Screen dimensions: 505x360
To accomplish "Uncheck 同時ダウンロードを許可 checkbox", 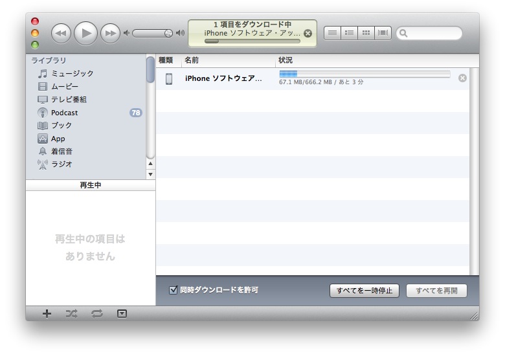I will 173,290.
